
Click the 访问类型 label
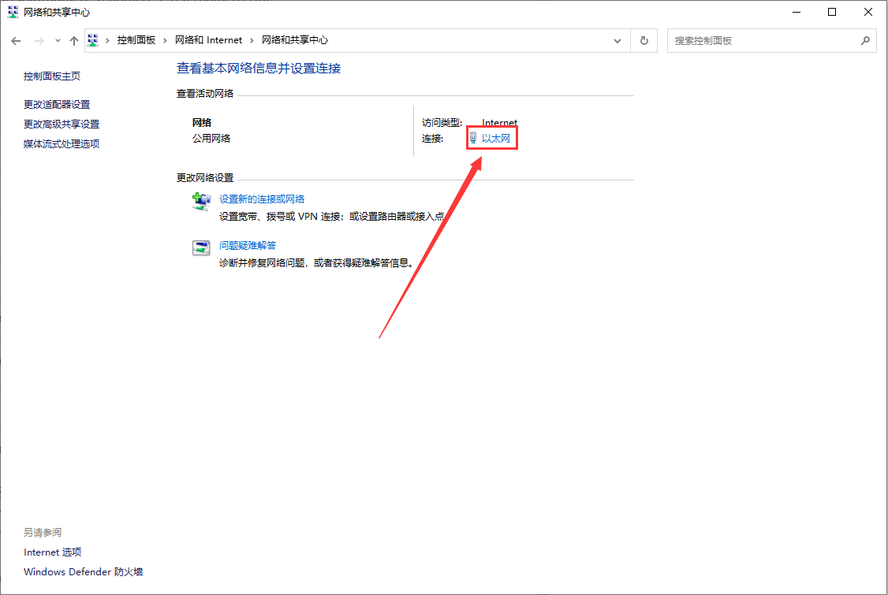[442, 122]
